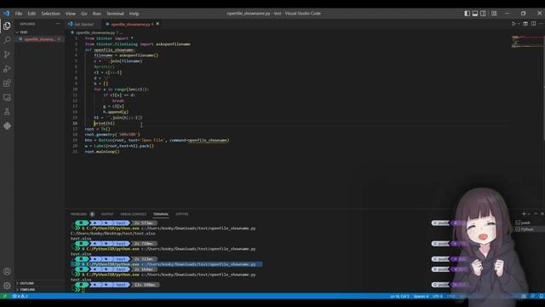This screenshot has width=545, height=307.
Task: Click the openfile_showname.py breadcrumb
Action: (x=95, y=32)
